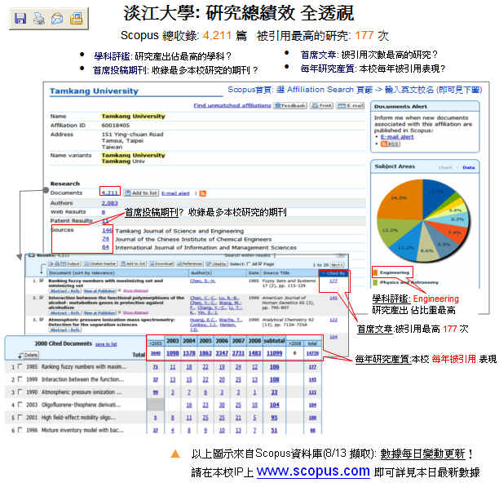Click Next button in results pagination

click(x=337, y=264)
